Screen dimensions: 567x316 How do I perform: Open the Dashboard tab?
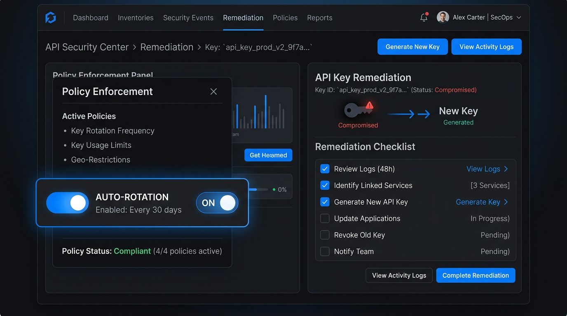click(x=91, y=18)
